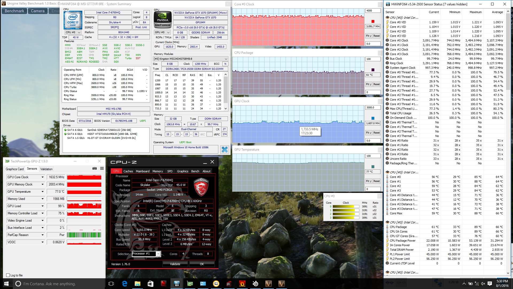The image size is (513, 289).
Task: Click the OK button in CPU-Z
Action: [202, 264]
